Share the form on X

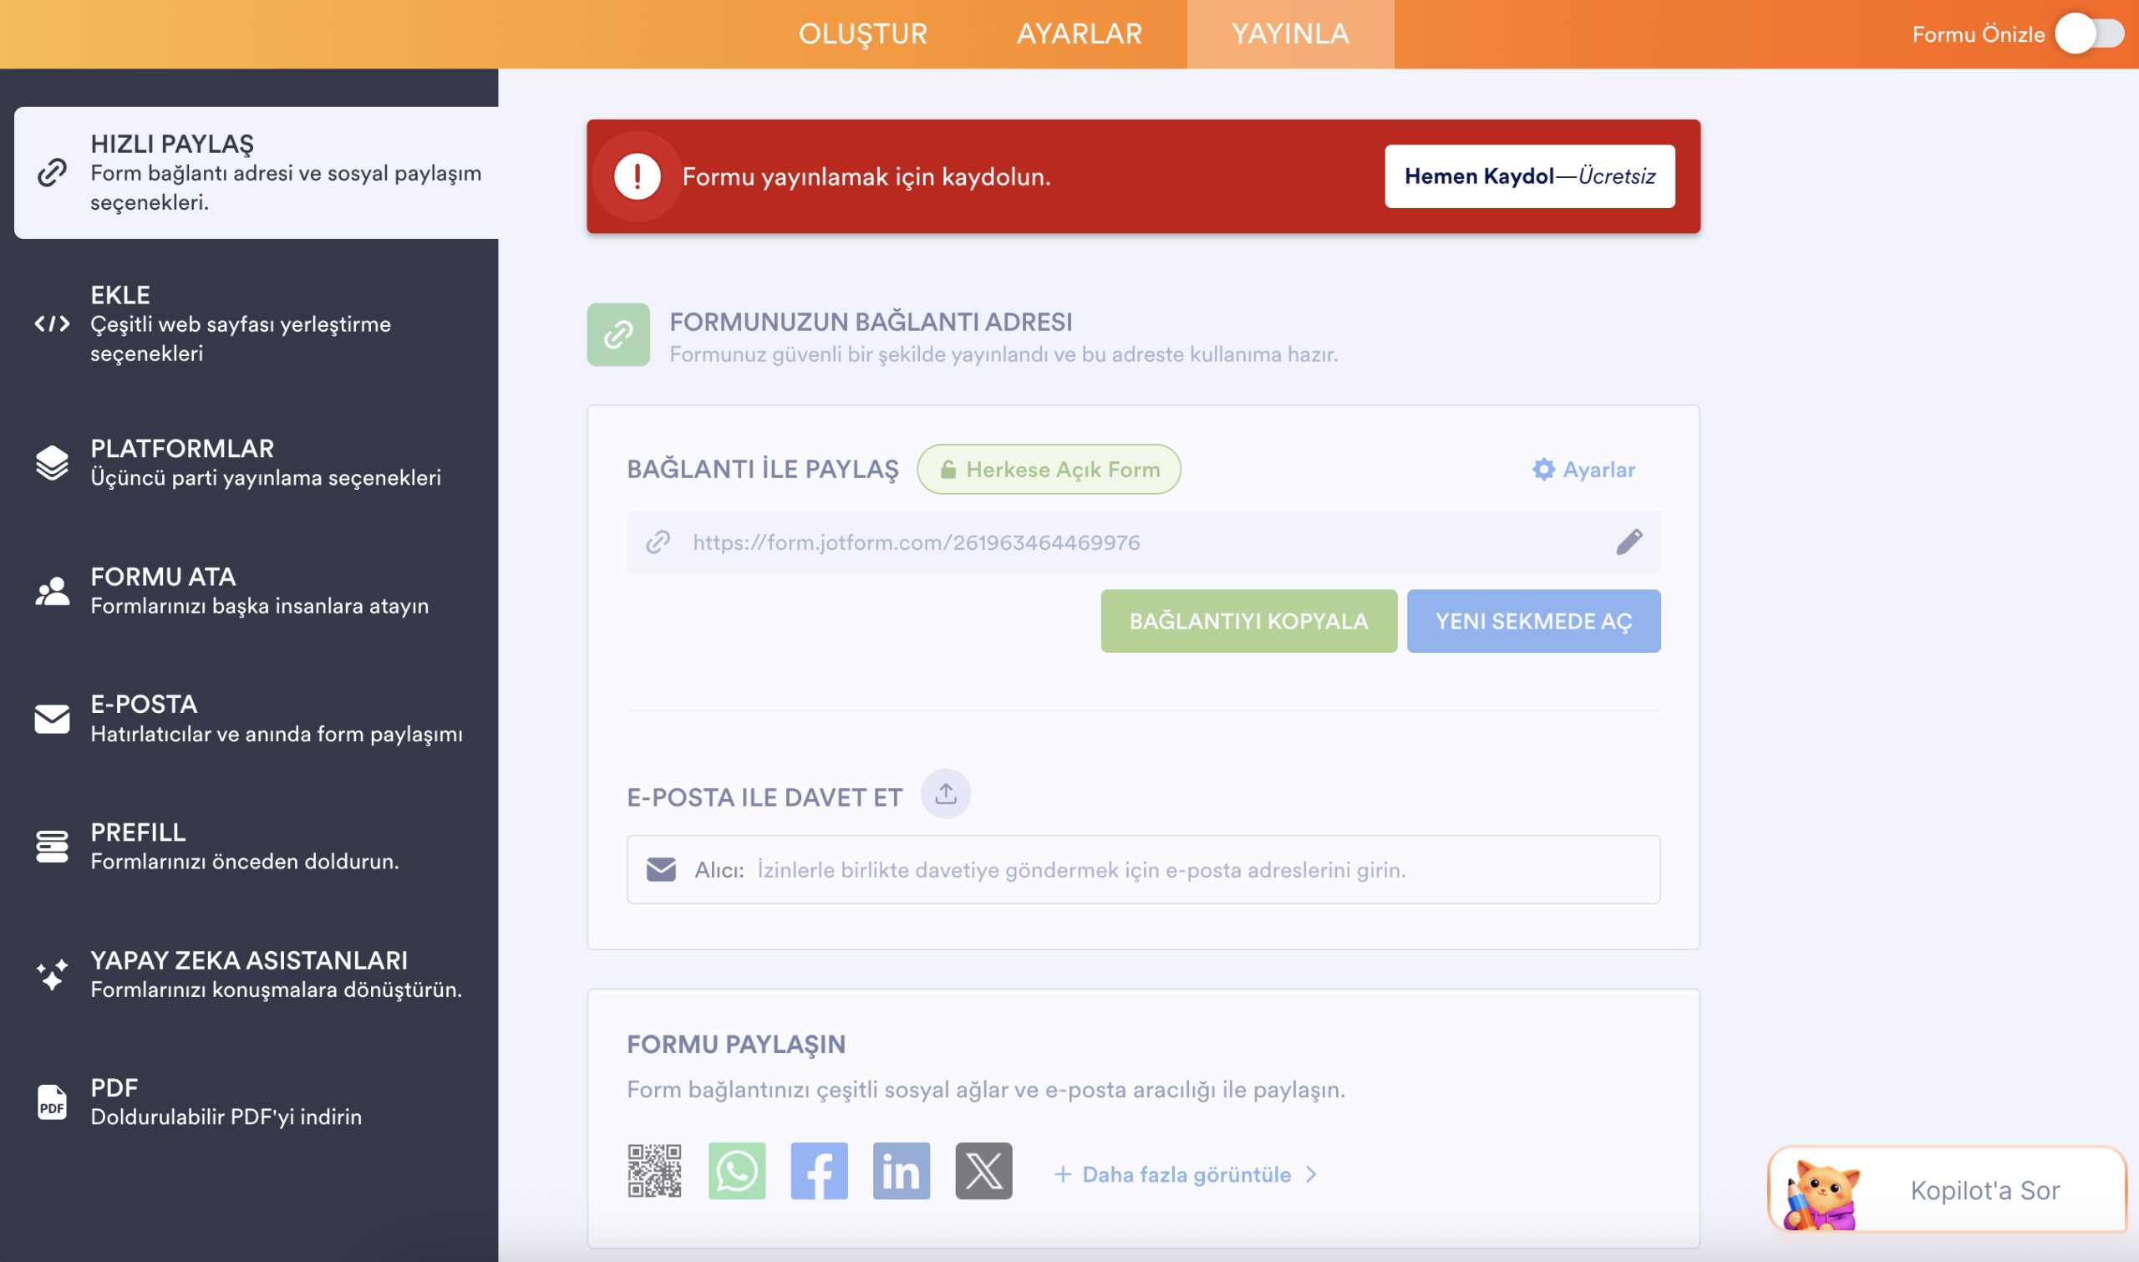(983, 1170)
